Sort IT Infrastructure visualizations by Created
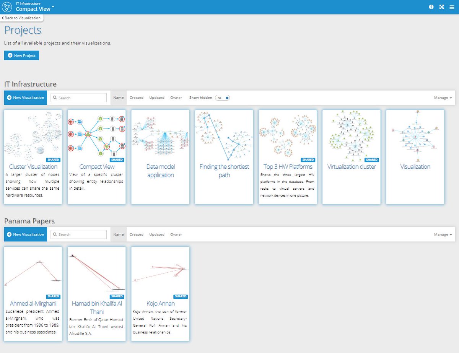The height and width of the screenshot is (353, 459). point(136,98)
